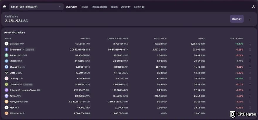Click the vault value 2,451.93 USD

(16, 21)
